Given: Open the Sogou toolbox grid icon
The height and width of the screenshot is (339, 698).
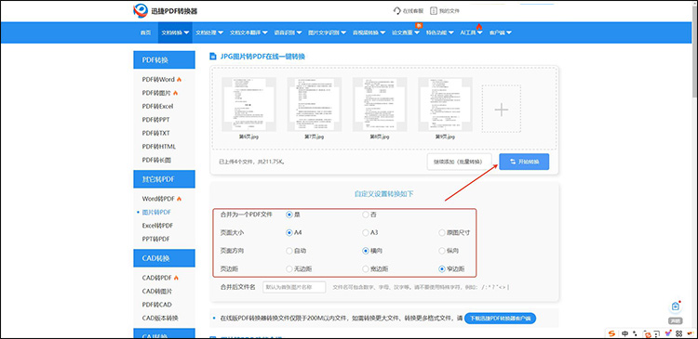Looking at the screenshot, I should [678, 333].
